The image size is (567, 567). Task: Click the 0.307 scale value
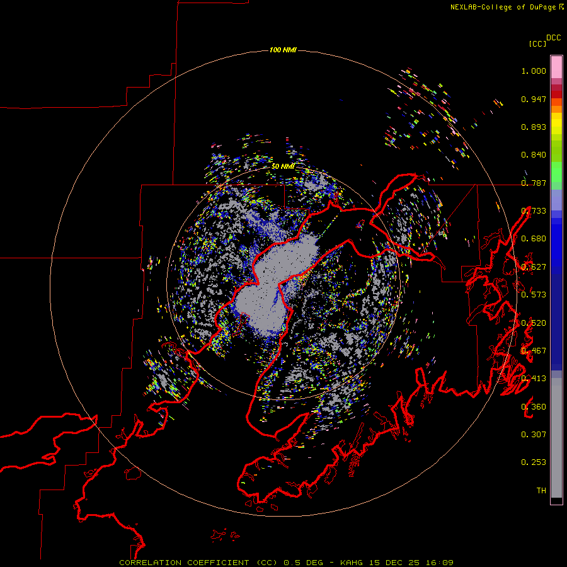[534, 435]
